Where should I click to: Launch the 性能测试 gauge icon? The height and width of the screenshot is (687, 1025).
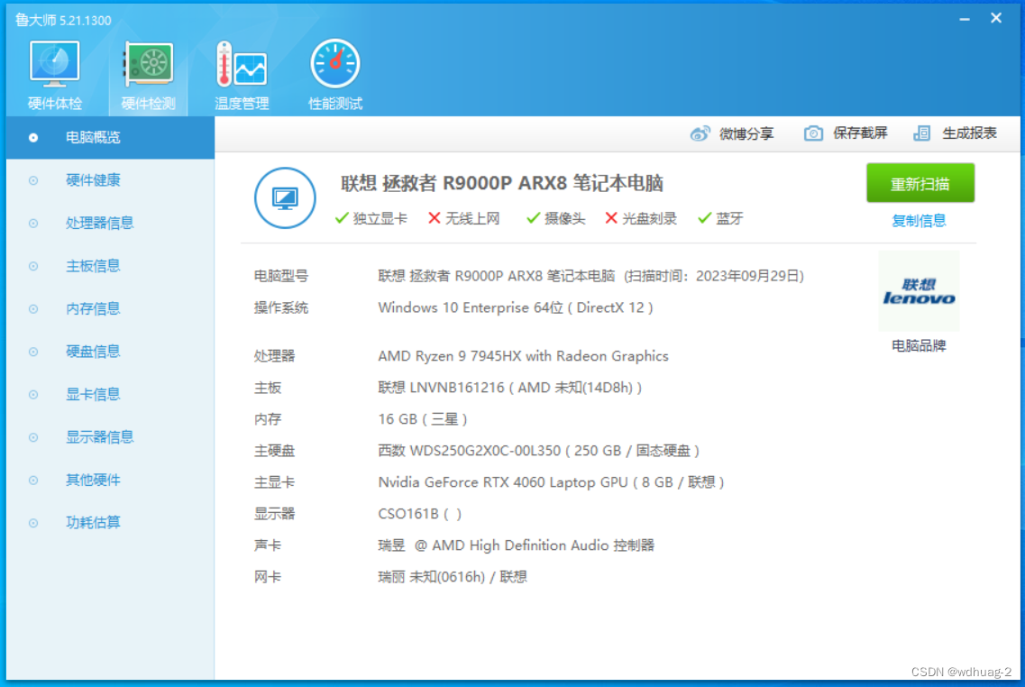pyautogui.click(x=335, y=64)
